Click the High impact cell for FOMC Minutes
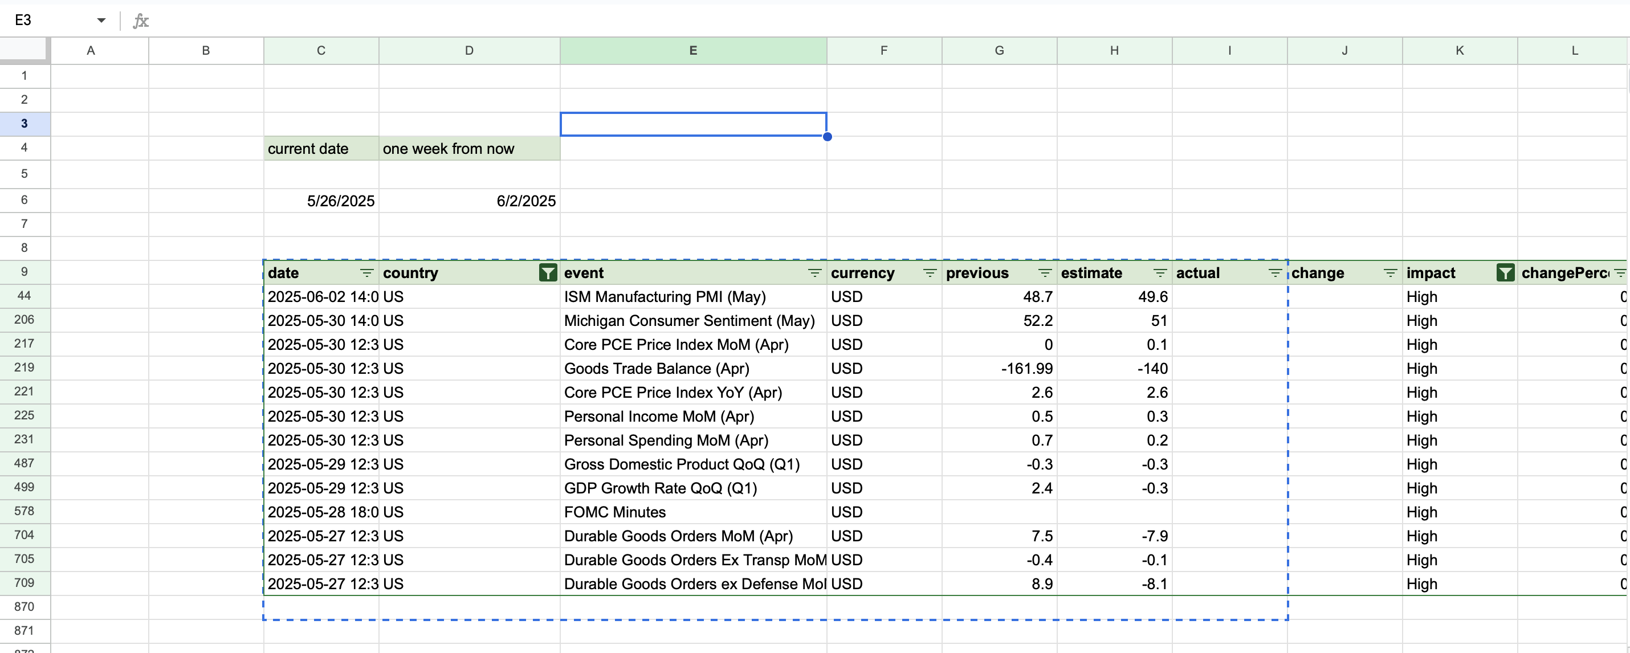1630x653 pixels. point(1460,512)
